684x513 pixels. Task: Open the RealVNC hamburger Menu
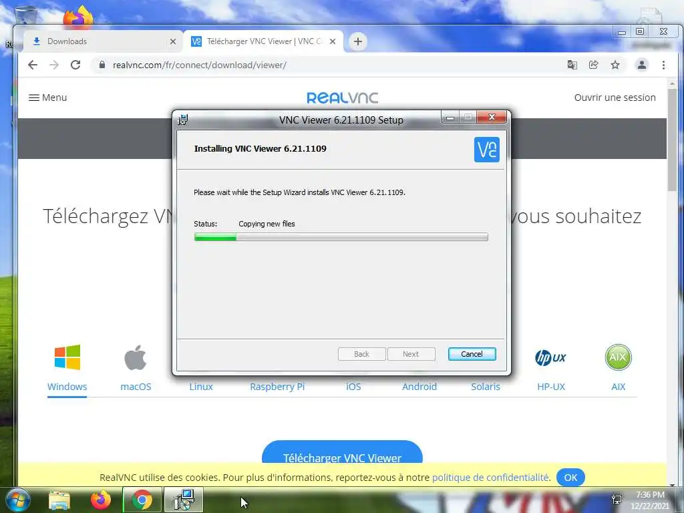click(x=47, y=98)
